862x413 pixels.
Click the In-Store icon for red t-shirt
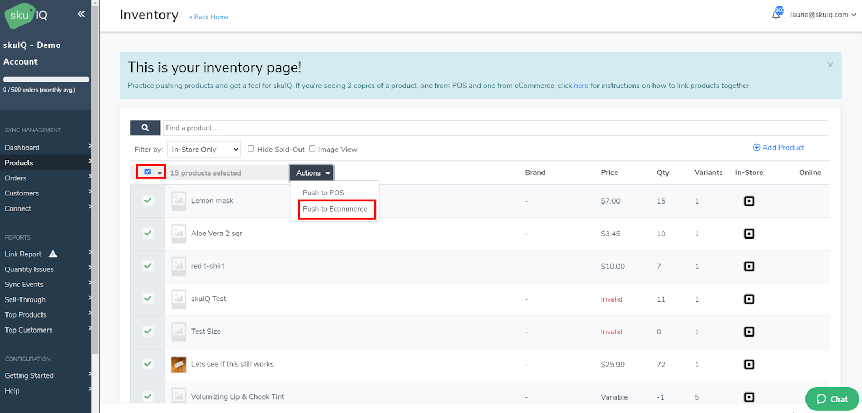[x=749, y=267]
